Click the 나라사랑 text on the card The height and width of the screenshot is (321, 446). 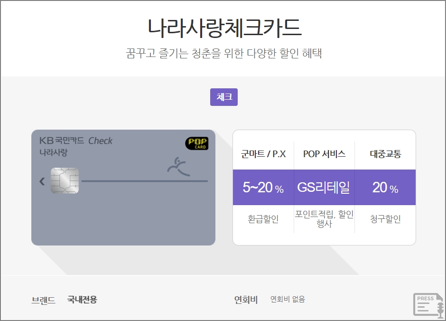(54, 152)
